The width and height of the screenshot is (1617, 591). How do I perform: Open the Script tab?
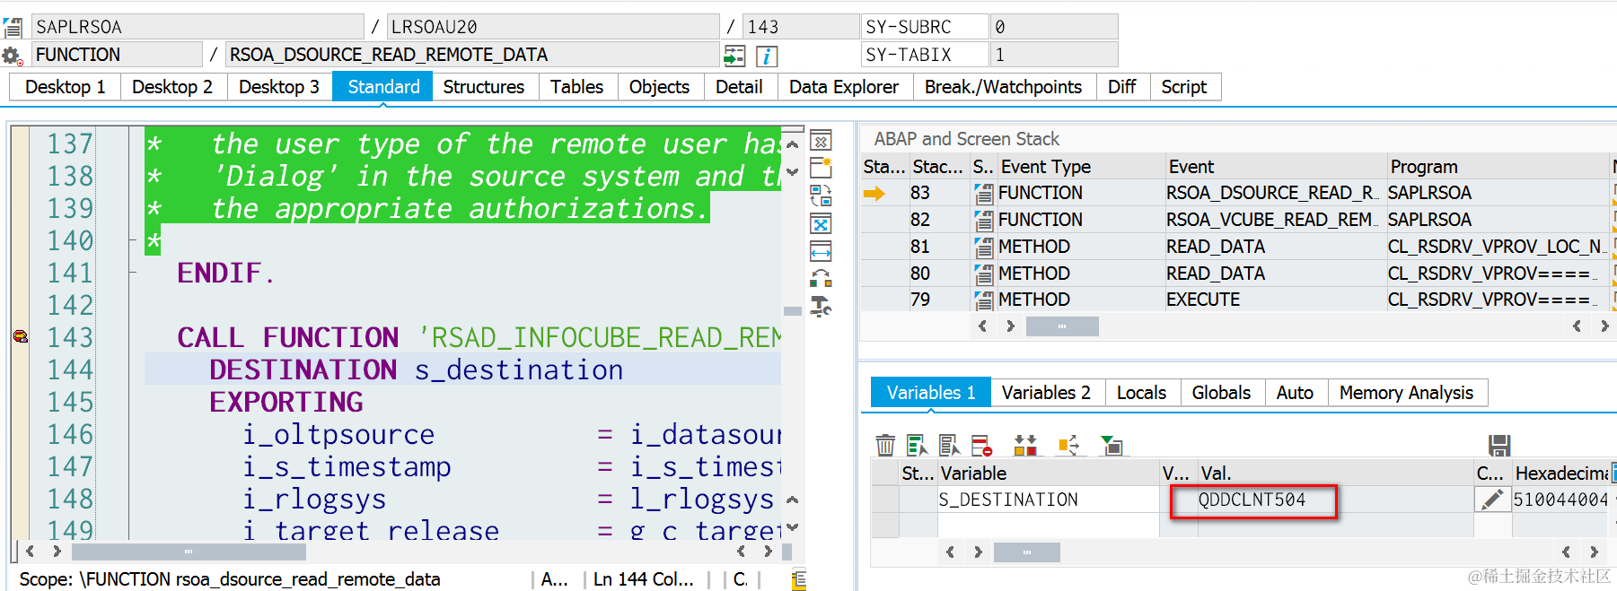(x=1184, y=87)
